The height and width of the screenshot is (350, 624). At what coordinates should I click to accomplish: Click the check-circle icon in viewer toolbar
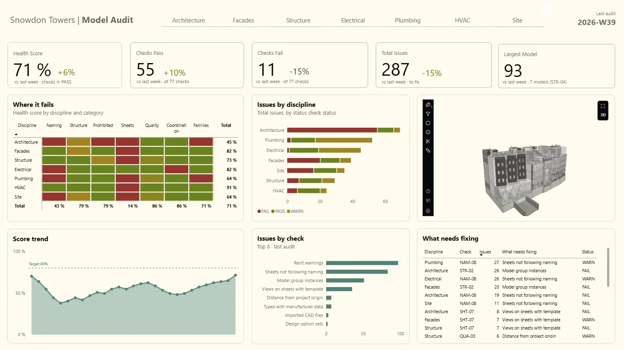click(428, 132)
